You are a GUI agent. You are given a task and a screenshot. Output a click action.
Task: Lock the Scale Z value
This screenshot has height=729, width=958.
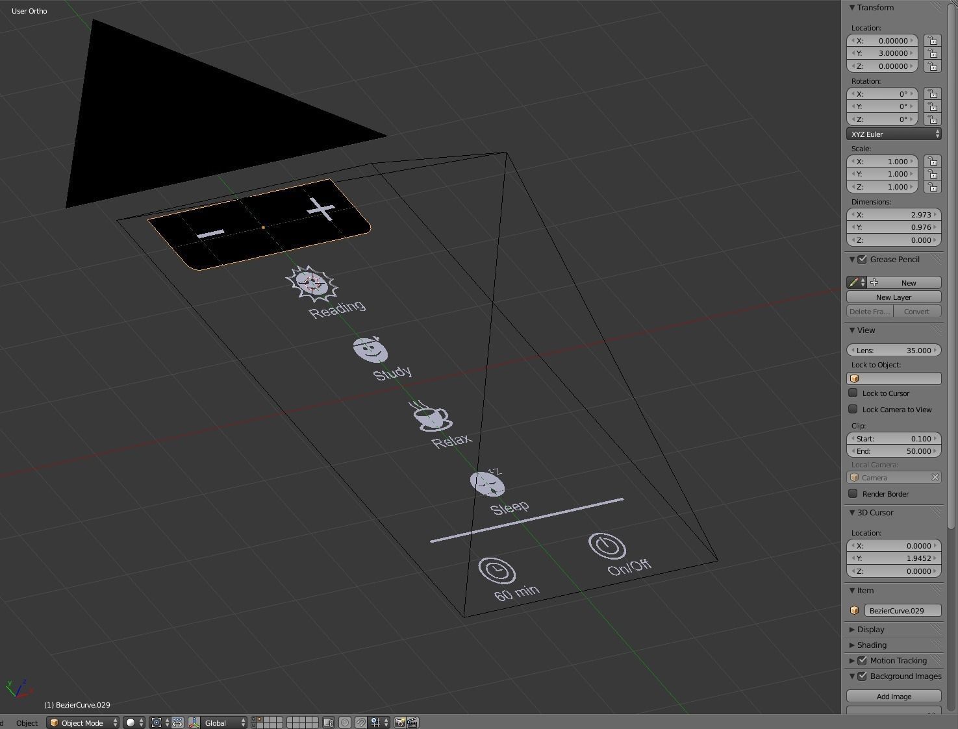pyautogui.click(x=933, y=187)
